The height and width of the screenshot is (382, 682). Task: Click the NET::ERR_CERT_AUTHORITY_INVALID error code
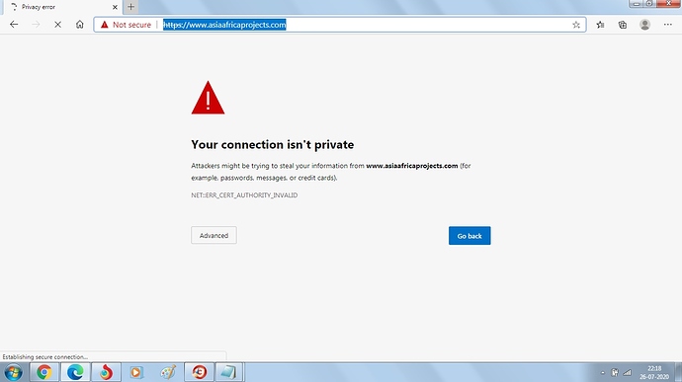pyautogui.click(x=244, y=195)
